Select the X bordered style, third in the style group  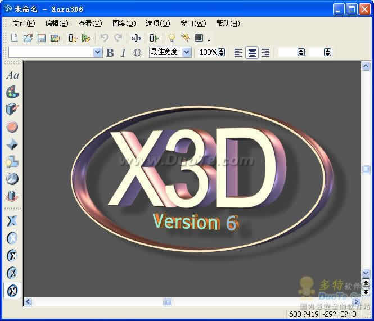[12, 255]
